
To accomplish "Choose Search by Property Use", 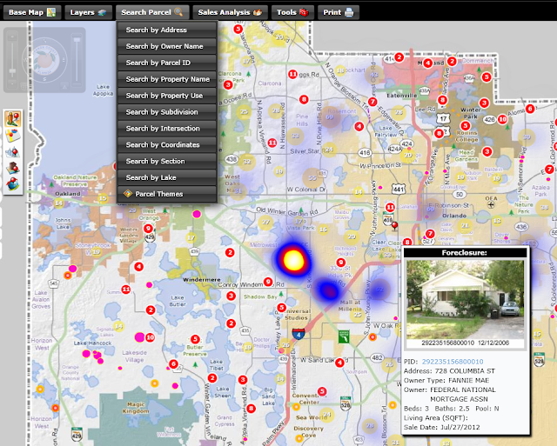I will [x=167, y=96].
